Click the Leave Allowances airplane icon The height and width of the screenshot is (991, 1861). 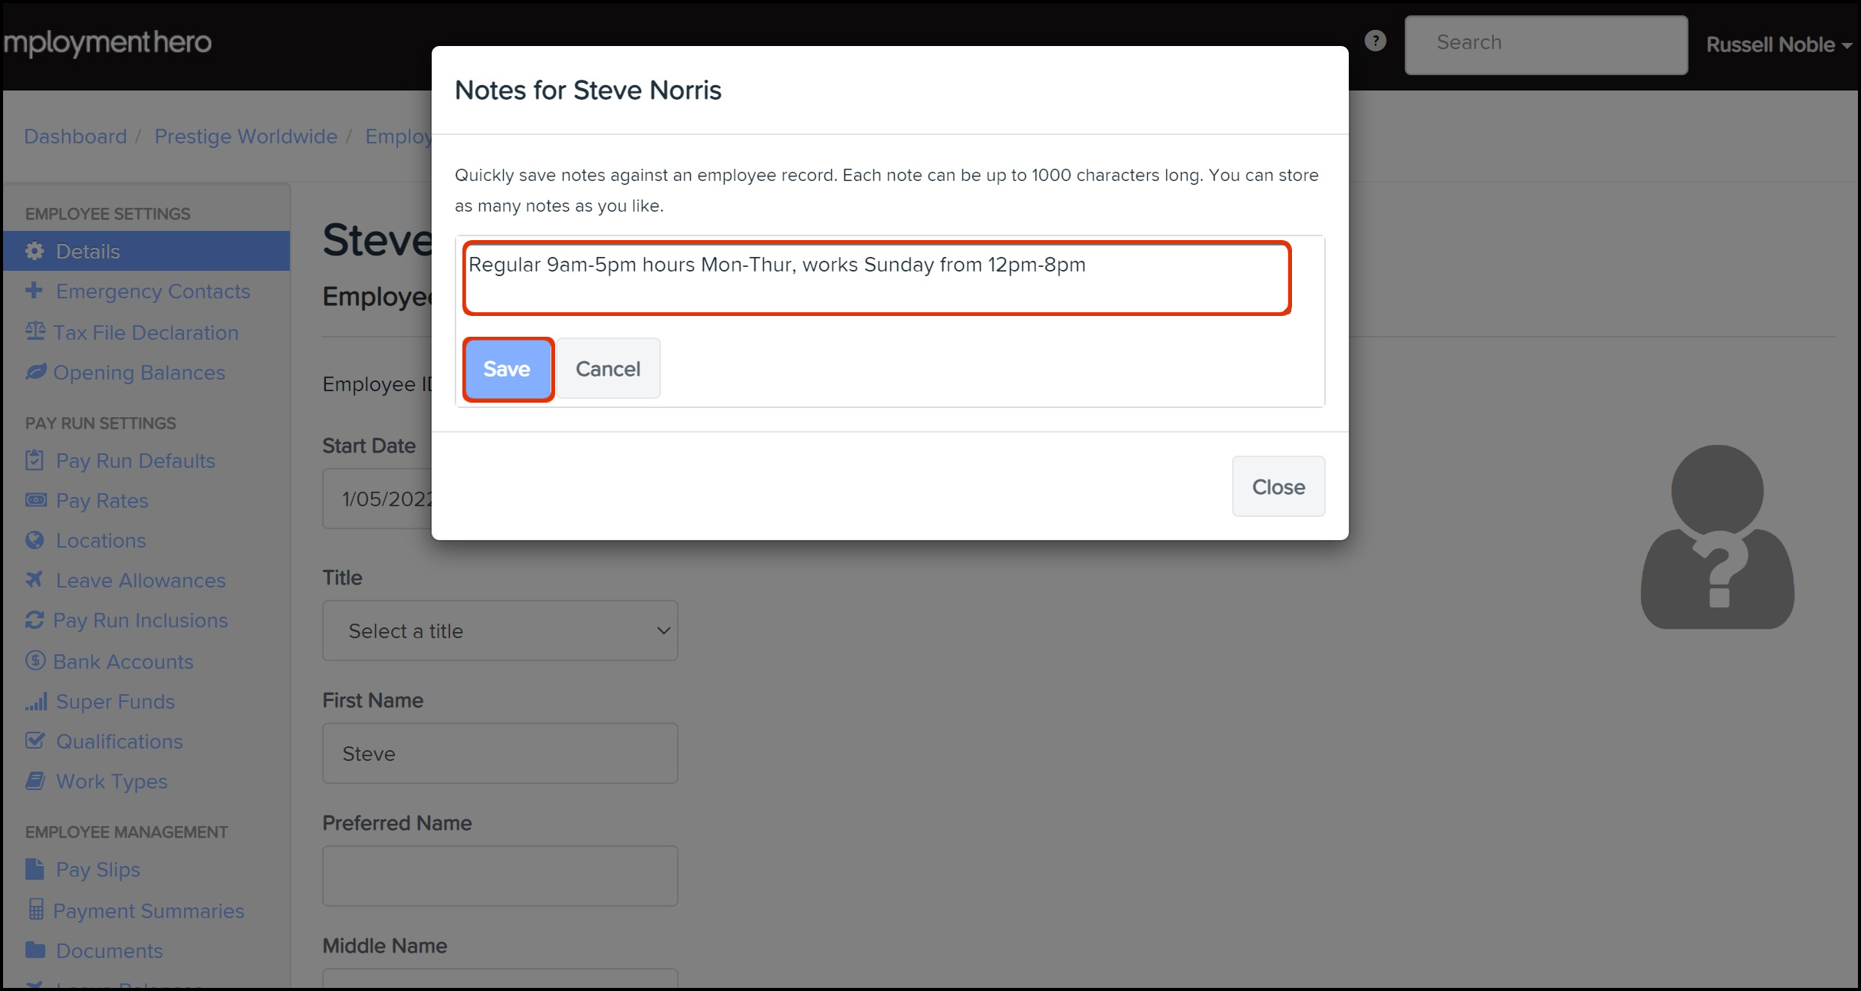tap(34, 580)
